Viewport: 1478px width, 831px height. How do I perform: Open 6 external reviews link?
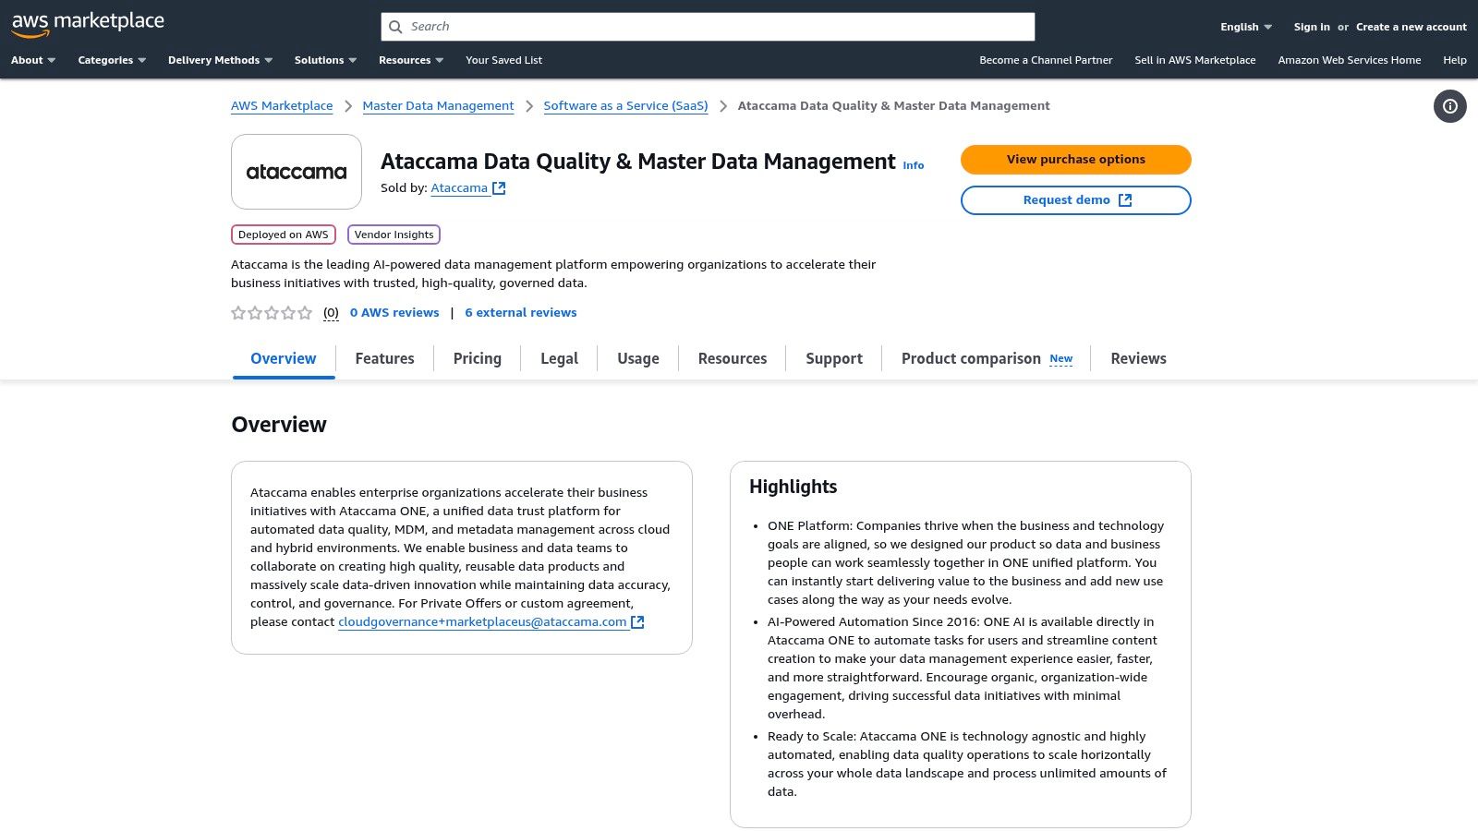tap(521, 313)
